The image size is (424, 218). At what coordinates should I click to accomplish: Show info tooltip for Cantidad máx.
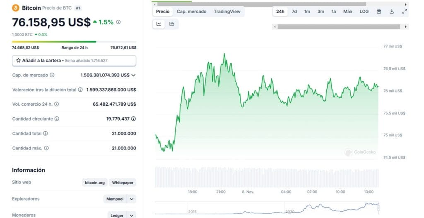[46, 148]
